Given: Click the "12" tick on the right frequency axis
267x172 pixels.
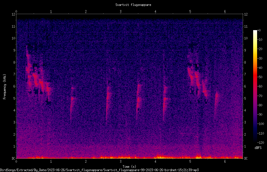Looking at the screenshot, I should [246, 14].
